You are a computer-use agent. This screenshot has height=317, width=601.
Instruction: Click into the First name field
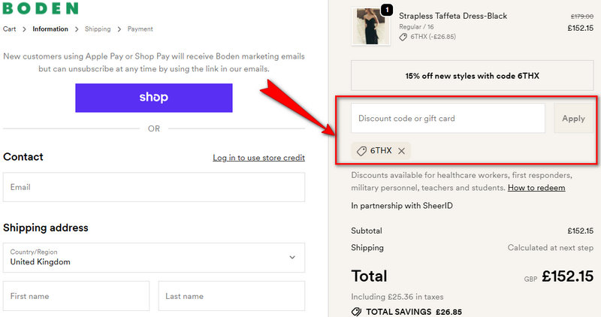[x=76, y=296]
